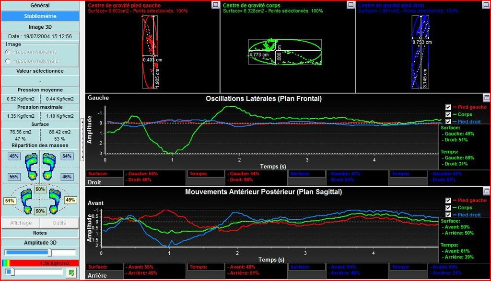Maximize the right foot center of gravity panel
The height and width of the screenshot is (281, 491).
tap(486, 5)
